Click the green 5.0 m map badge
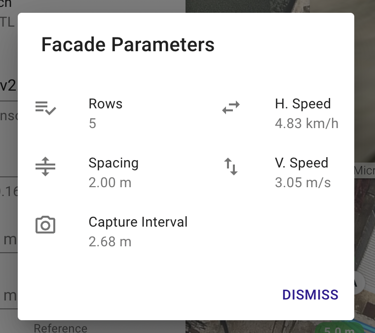Screen dimensions: 375x333 339,329
